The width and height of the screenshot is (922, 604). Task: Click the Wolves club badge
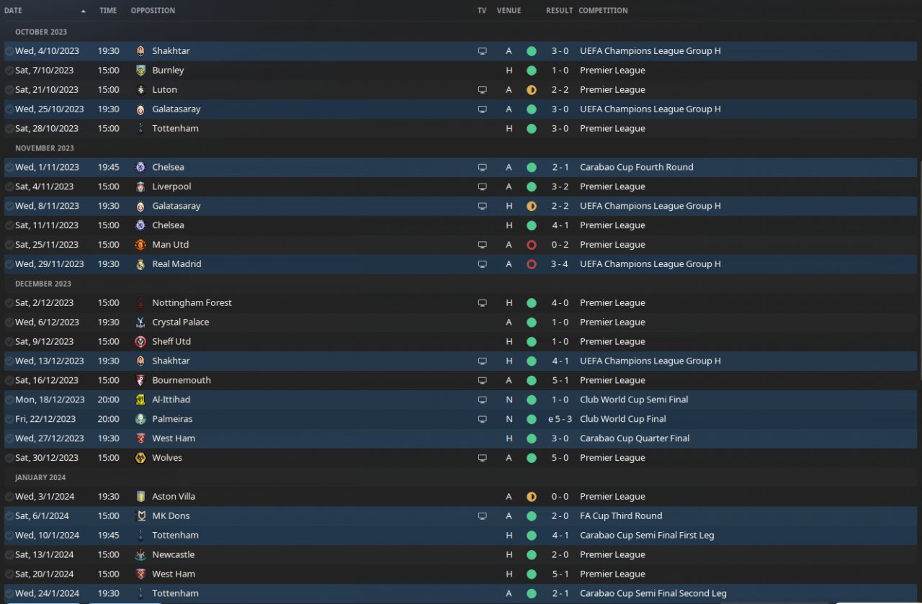click(x=140, y=458)
